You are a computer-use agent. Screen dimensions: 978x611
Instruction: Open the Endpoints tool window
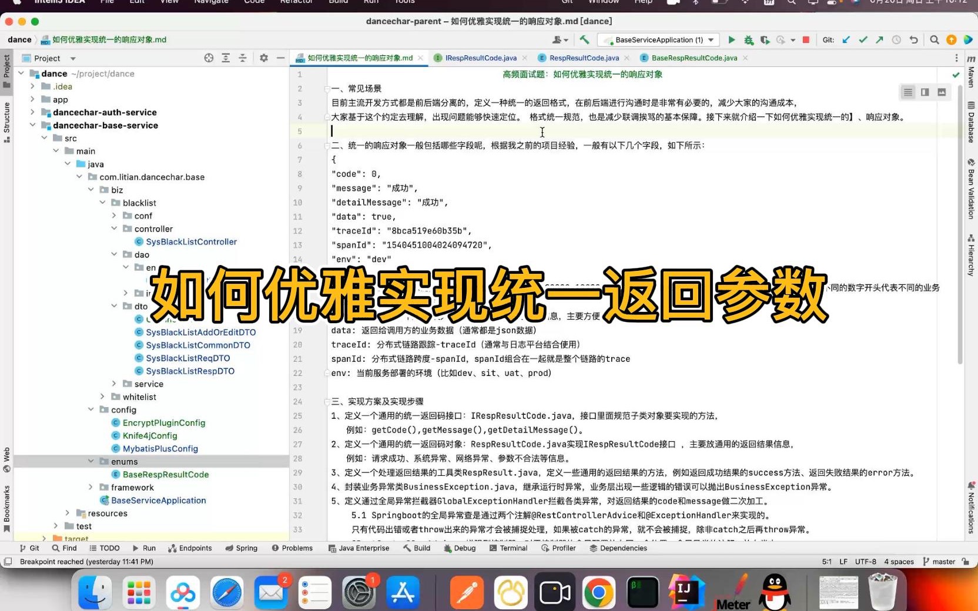coord(190,548)
